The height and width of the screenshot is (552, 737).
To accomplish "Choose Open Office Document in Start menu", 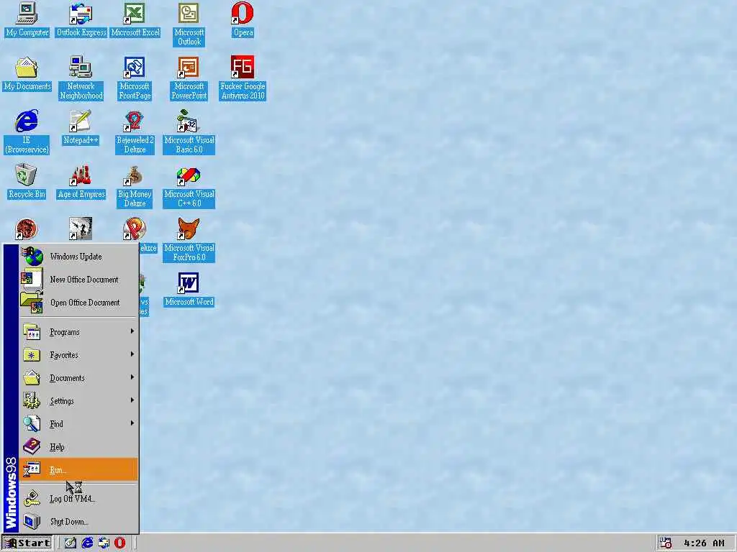I will click(78, 303).
